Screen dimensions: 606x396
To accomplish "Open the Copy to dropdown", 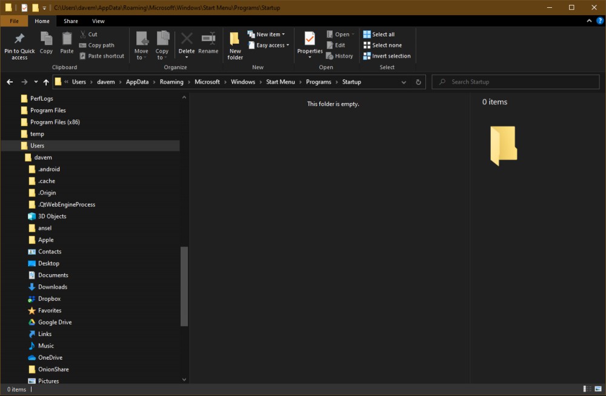I will [162, 45].
